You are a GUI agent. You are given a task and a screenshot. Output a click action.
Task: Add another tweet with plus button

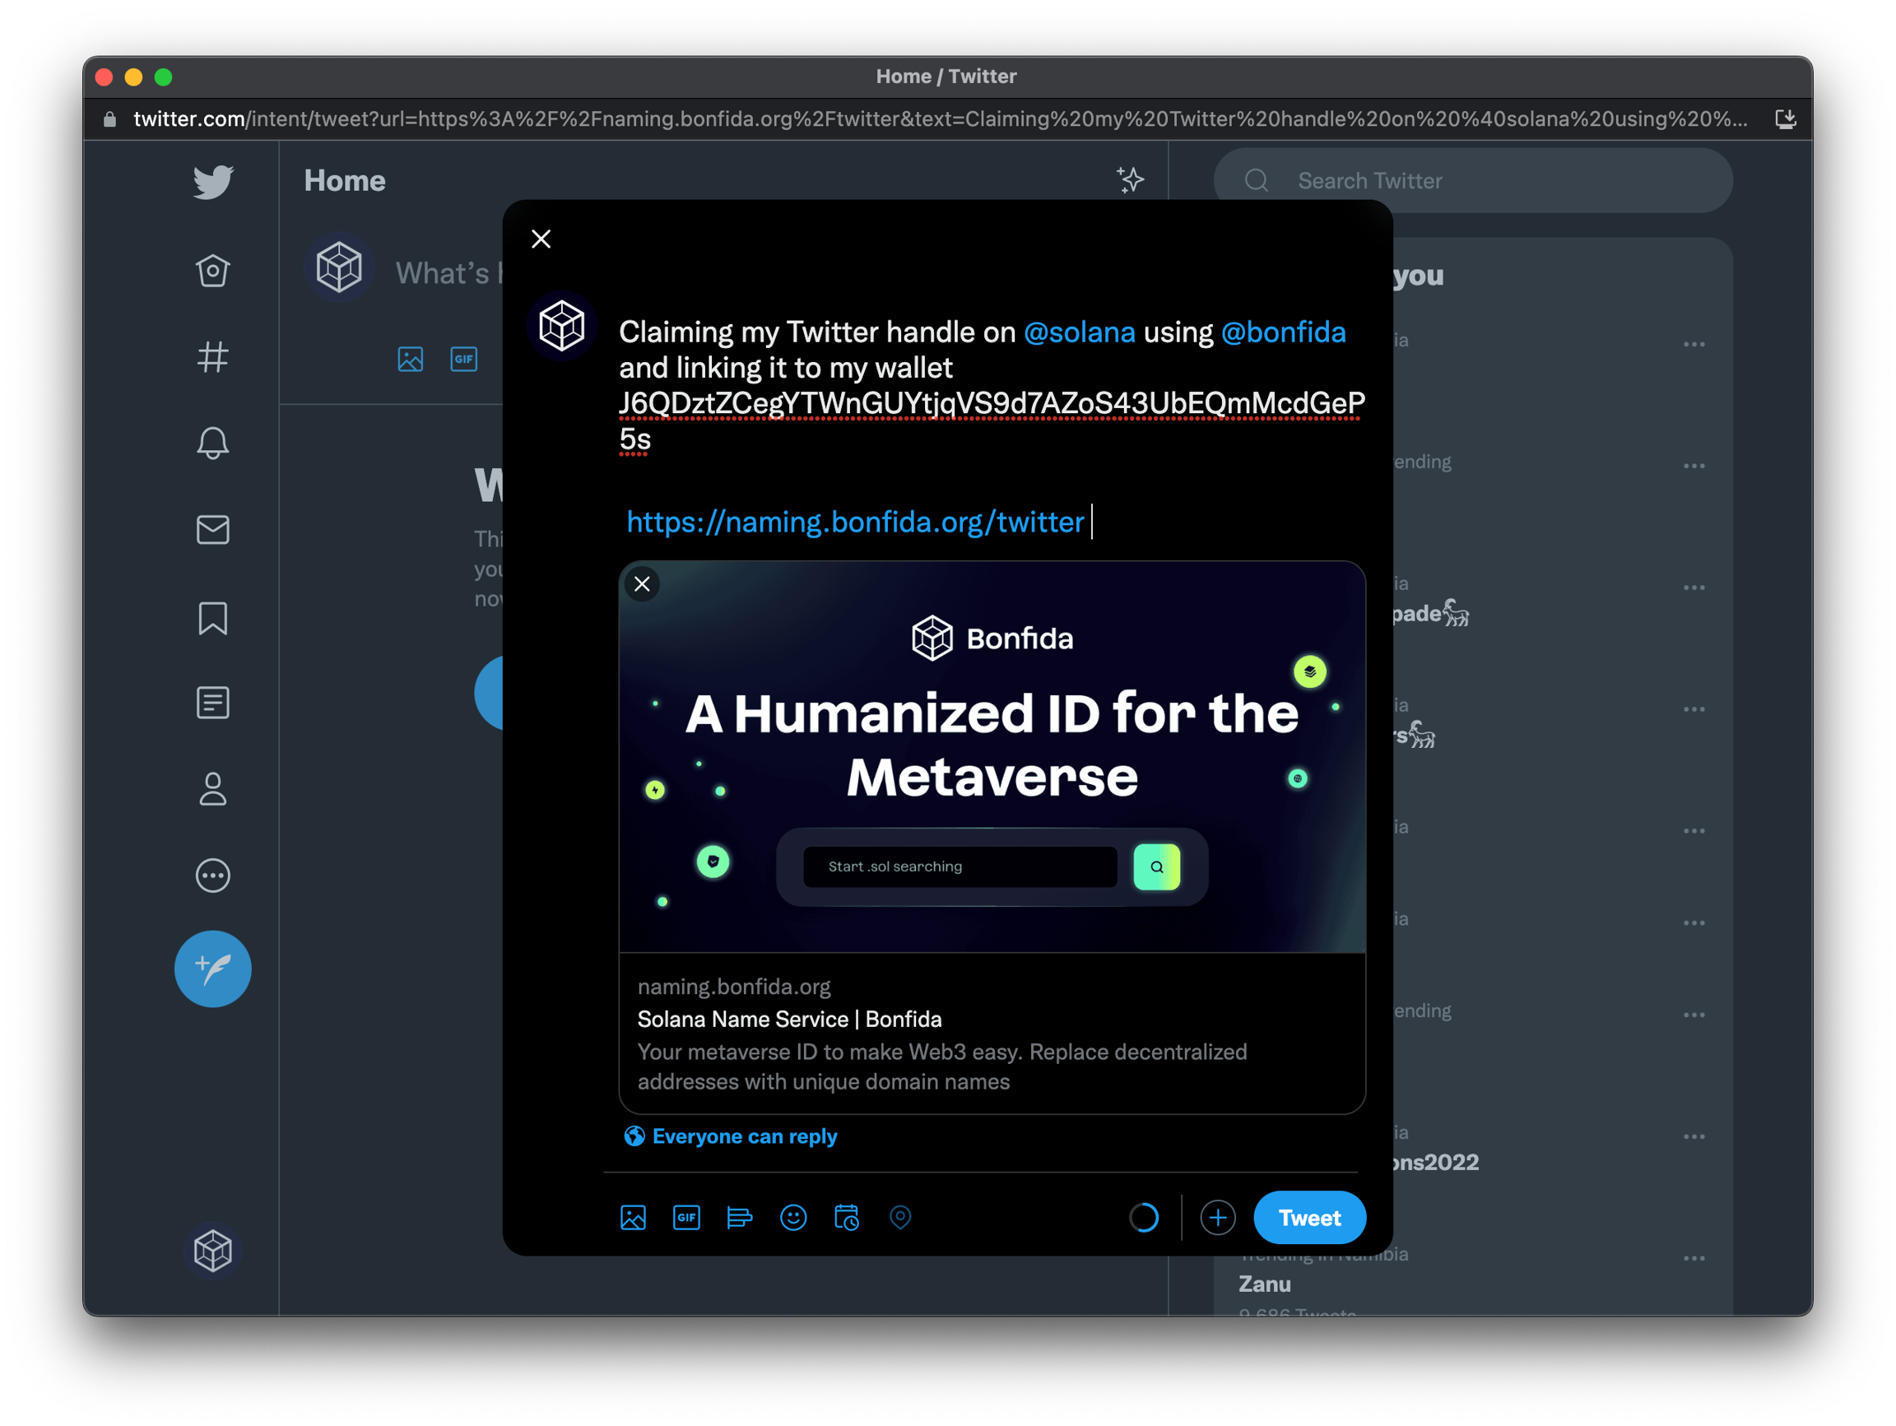pyautogui.click(x=1217, y=1217)
